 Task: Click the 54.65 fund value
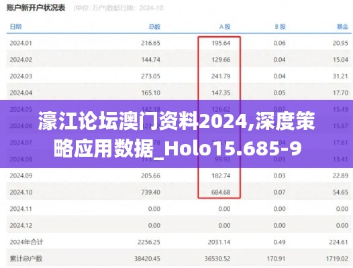coord(340,192)
